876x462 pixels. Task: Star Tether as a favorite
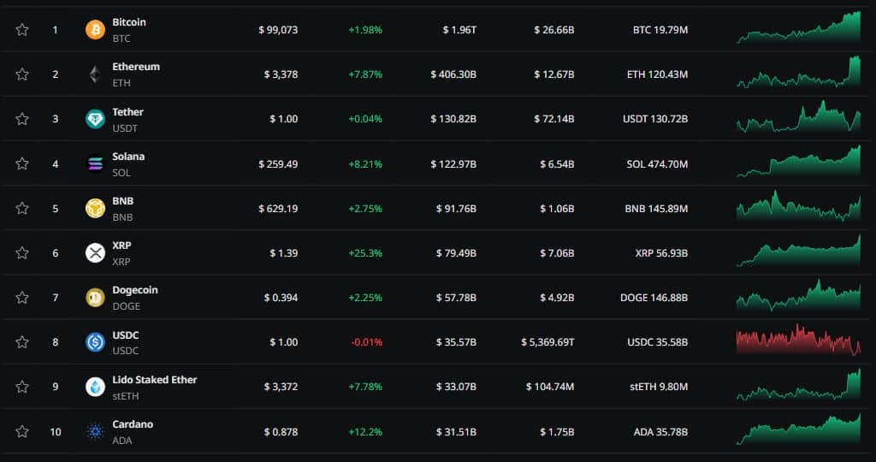coord(21,119)
